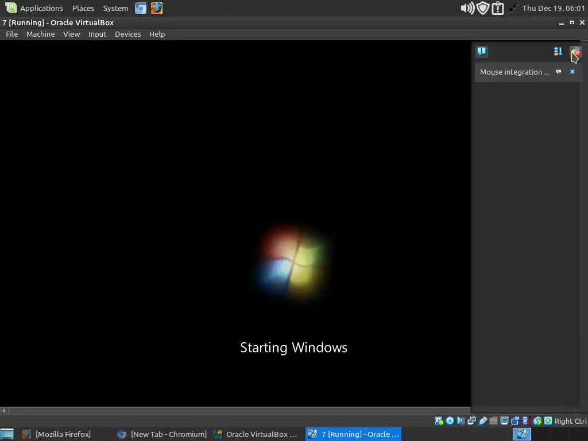Open the Devices menu
Screen dimensions: 588x441
[x=128, y=34]
